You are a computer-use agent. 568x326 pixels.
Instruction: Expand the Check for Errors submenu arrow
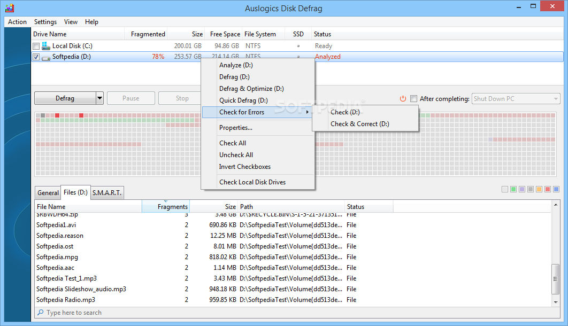pyautogui.click(x=307, y=112)
